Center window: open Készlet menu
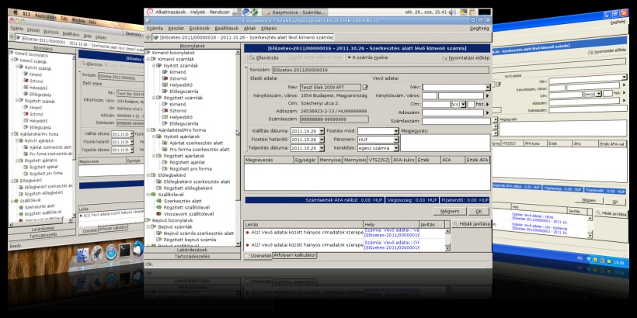Image resolution: width=637 pixels, height=318 pixels. [x=176, y=29]
